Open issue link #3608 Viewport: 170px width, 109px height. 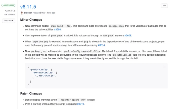(x=128, y=36)
